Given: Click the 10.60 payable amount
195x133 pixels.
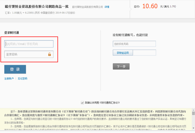Looking at the screenshot, I should tap(150, 6).
